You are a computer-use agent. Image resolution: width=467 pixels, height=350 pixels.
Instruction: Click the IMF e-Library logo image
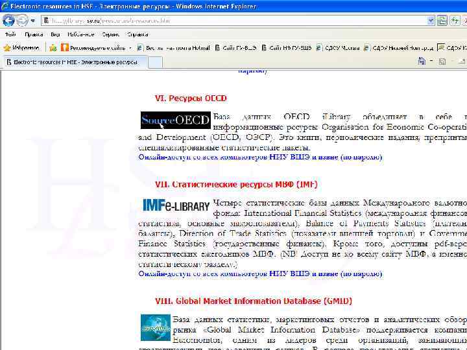pyautogui.click(x=176, y=205)
